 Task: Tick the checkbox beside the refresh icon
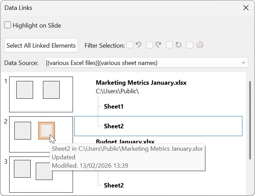coord(169,45)
